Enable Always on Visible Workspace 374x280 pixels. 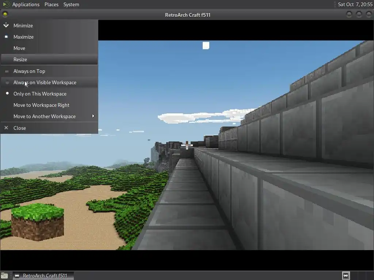click(49, 82)
